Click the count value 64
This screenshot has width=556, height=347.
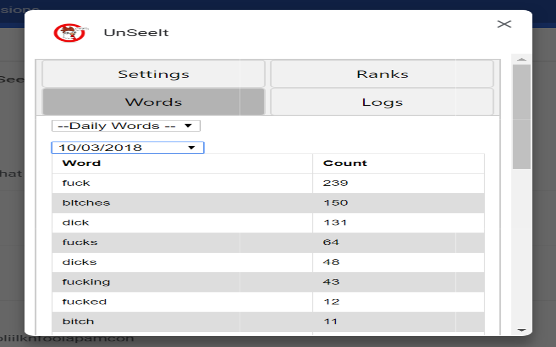point(331,242)
